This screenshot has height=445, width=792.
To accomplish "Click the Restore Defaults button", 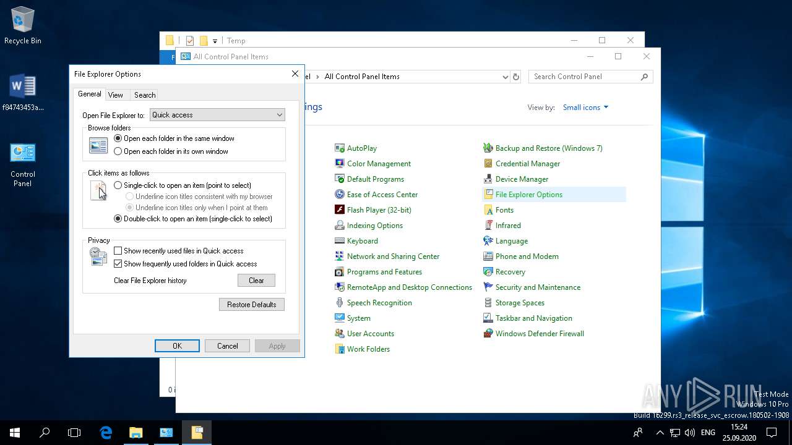I will tap(252, 305).
